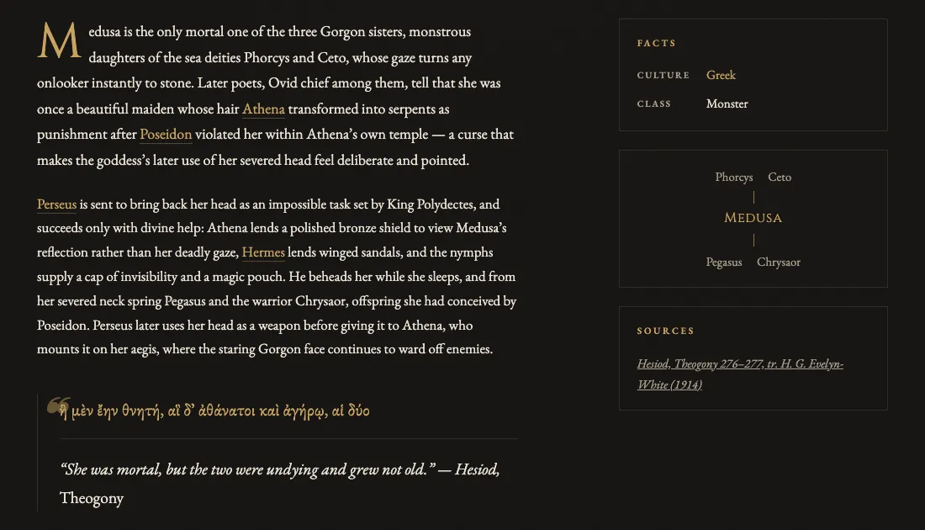Viewport: 925px width, 530px height.
Task: Click the CLASS field label
Action: tap(653, 103)
